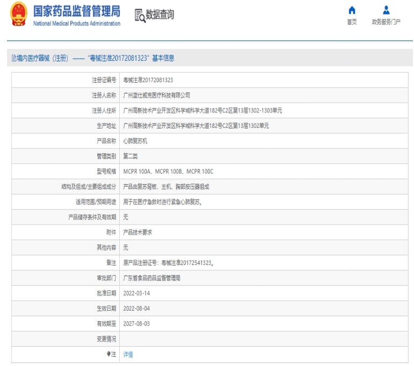This screenshot has height=366, width=414.
Task: Click the 产品技术要求 attachment entry
Action: (137, 232)
